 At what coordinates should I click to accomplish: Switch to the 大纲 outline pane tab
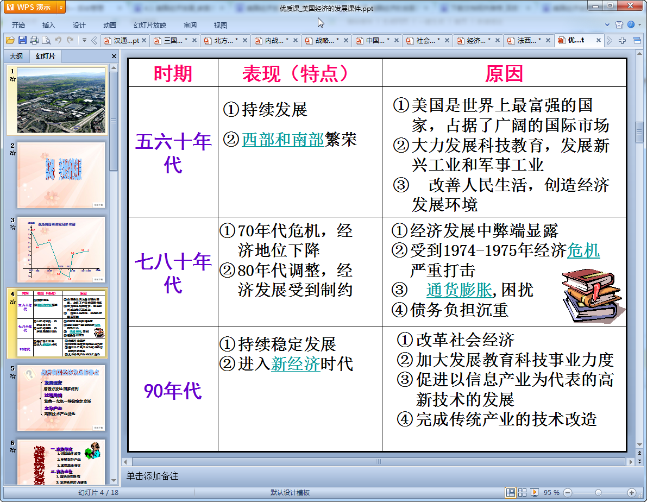16,56
